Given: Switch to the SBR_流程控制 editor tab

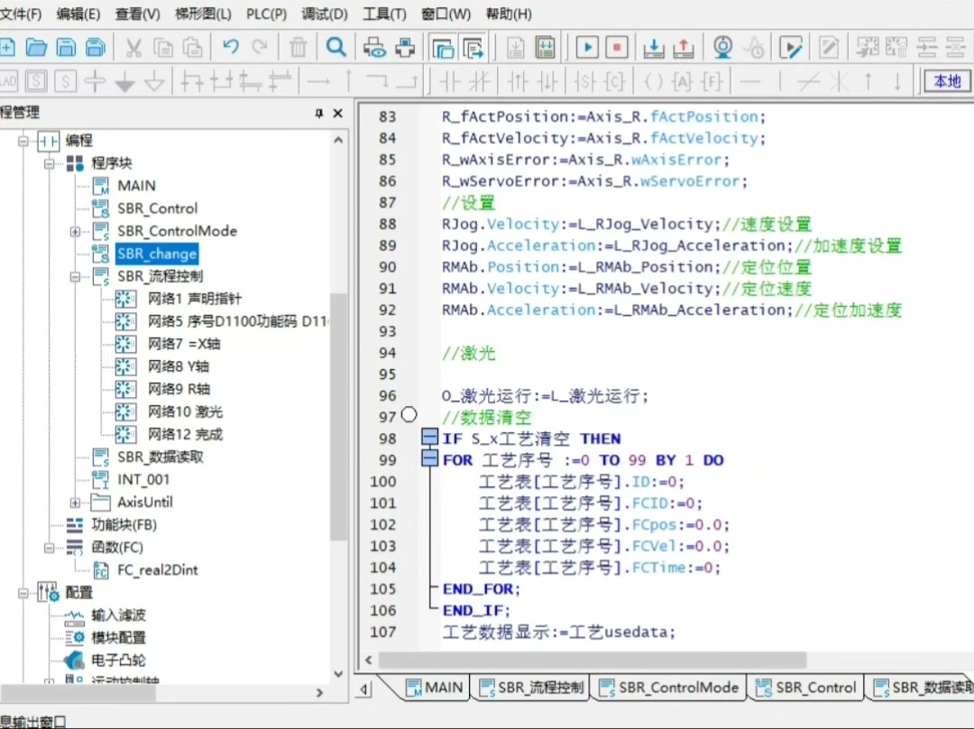Looking at the screenshot, I should [532, 687].
